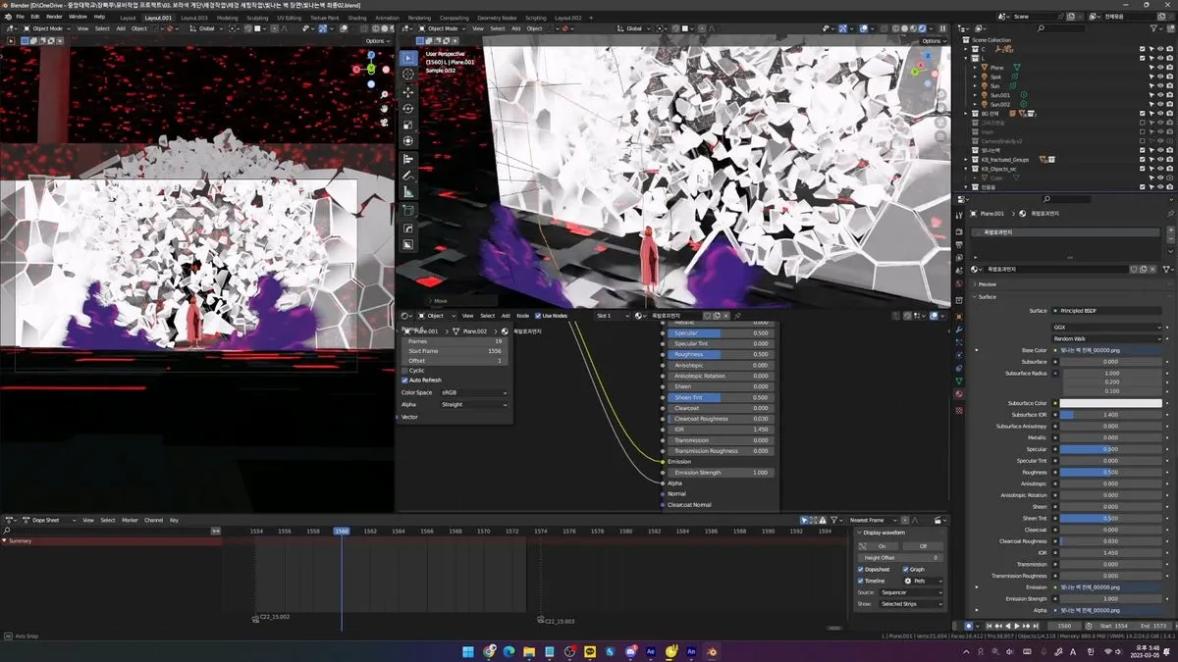Adjust the Roughness slider in node editor
Screen dimensions: 1178x662
(x=721, y=354)
